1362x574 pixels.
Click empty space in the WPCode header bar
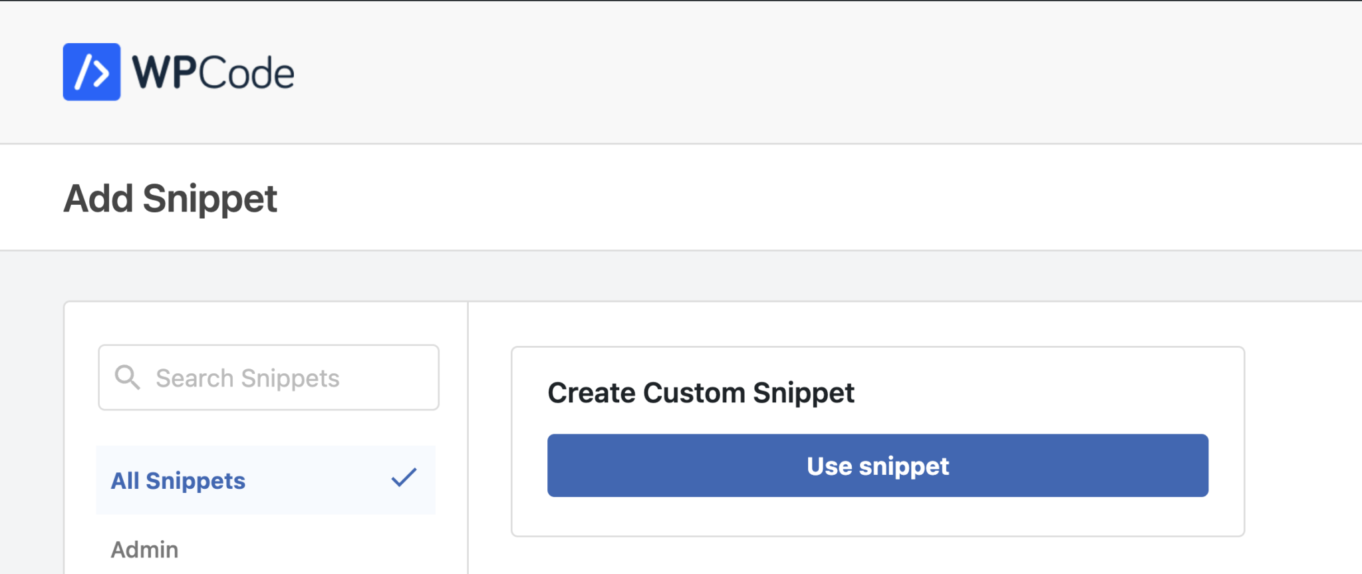pos(798,72)
